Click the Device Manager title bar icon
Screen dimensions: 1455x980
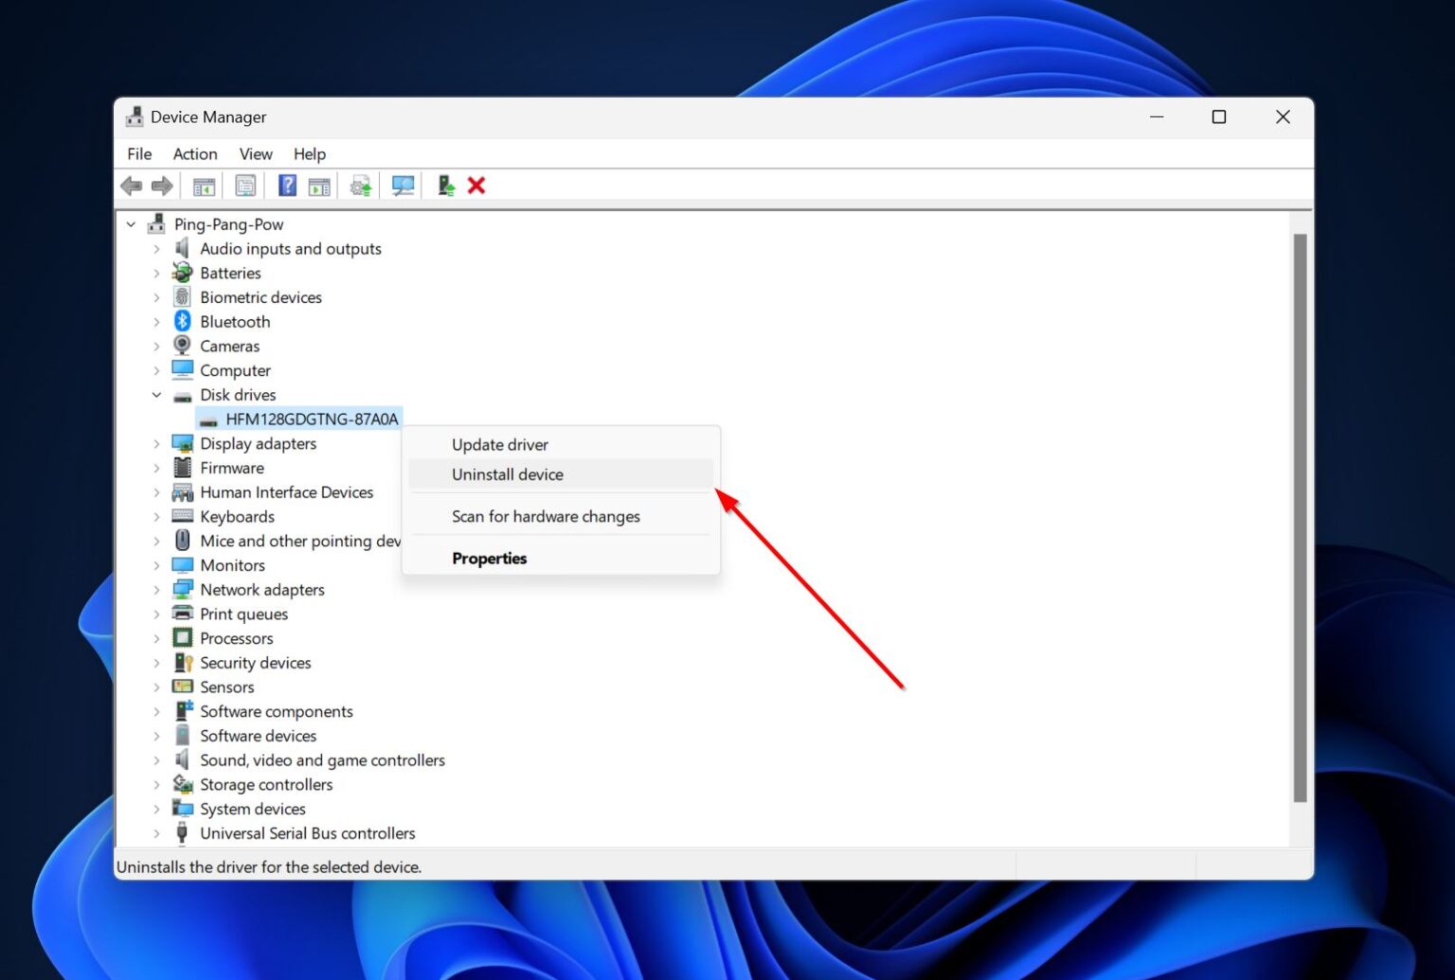(x=135, y=116)
